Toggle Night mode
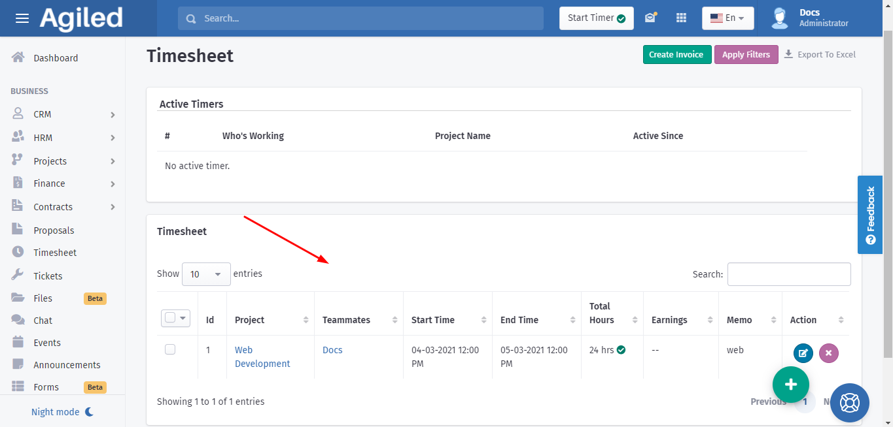Image resolution: width=893 pixels, height=427 pixels. pos(63,412)
